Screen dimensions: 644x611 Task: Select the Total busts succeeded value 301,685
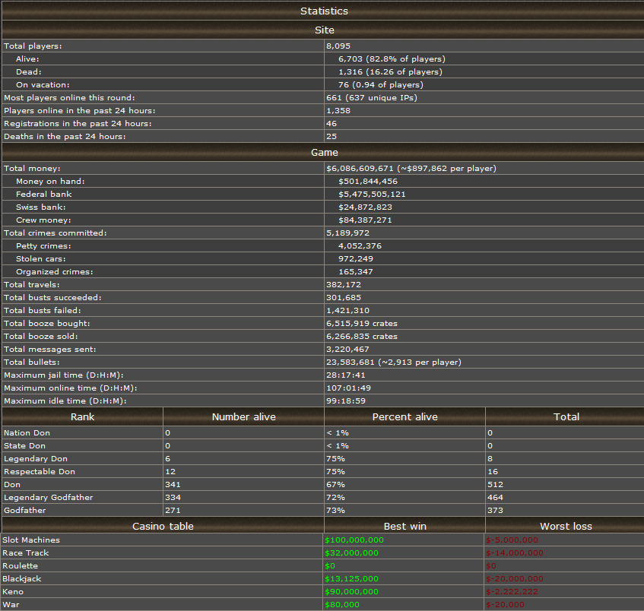344,298
